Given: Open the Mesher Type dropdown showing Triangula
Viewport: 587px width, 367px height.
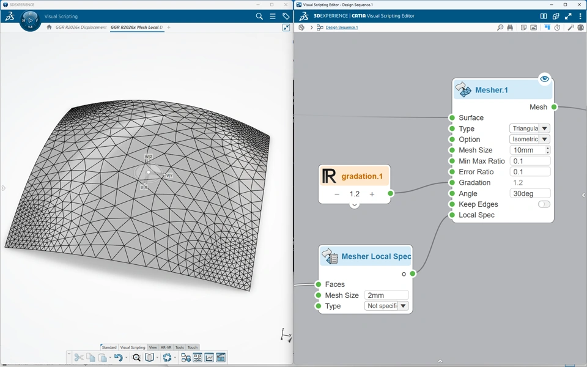Looking at the screenshot, I should point(530,128).
